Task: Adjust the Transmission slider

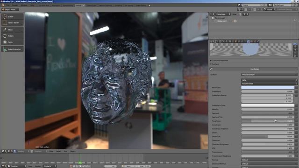Action: pos(268,152)
